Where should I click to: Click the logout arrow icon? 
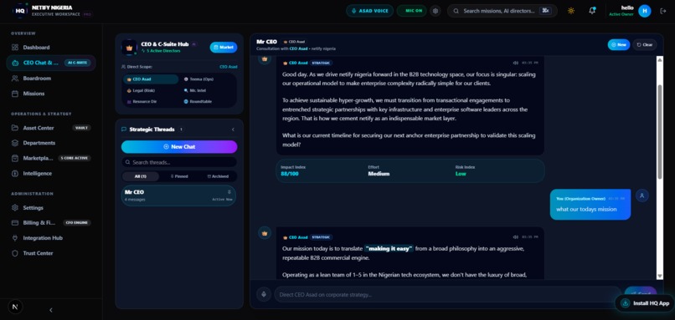(x=663, y=11)
